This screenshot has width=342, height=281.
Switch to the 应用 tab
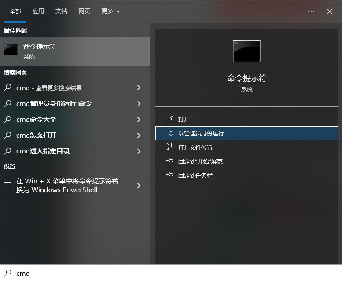coord(38,11)
